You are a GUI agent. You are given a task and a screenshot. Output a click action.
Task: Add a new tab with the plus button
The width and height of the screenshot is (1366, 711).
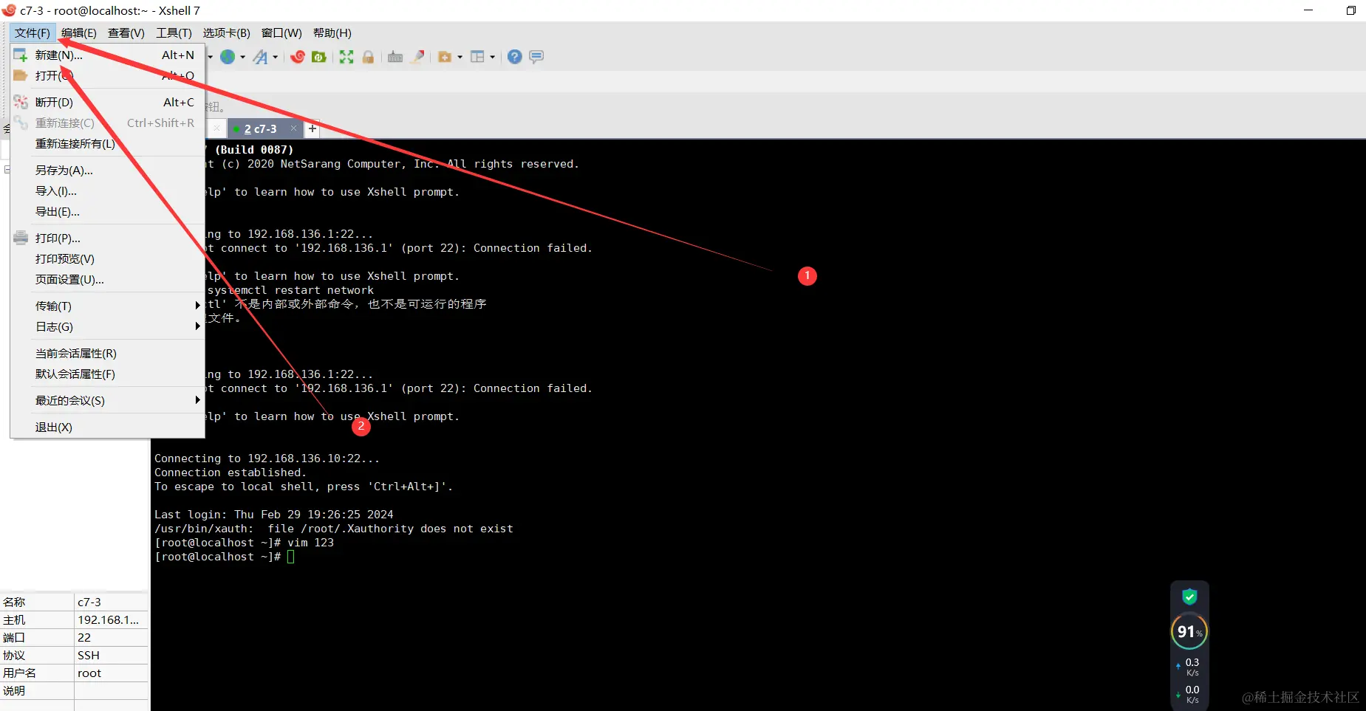313,128
